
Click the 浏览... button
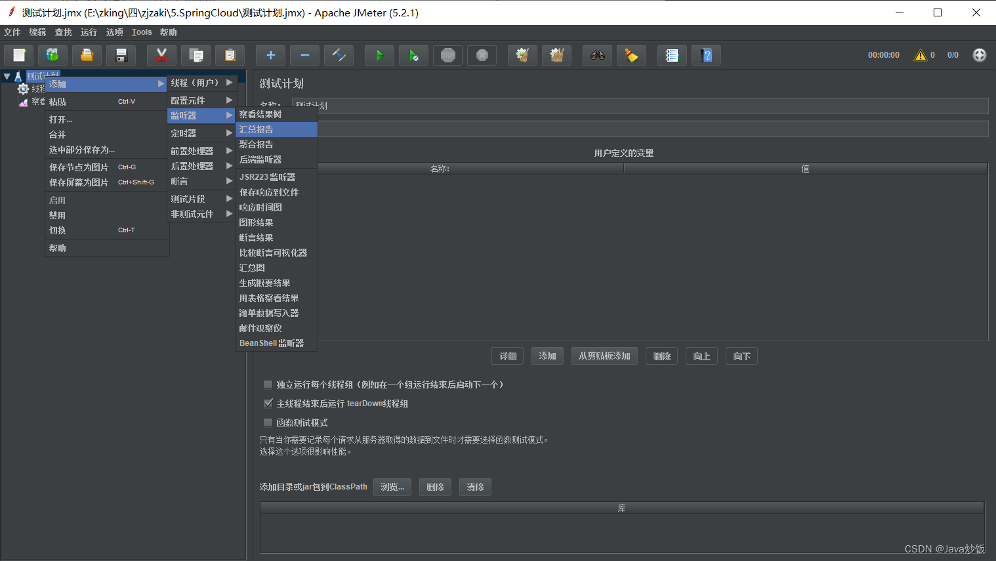click(392, 487)
